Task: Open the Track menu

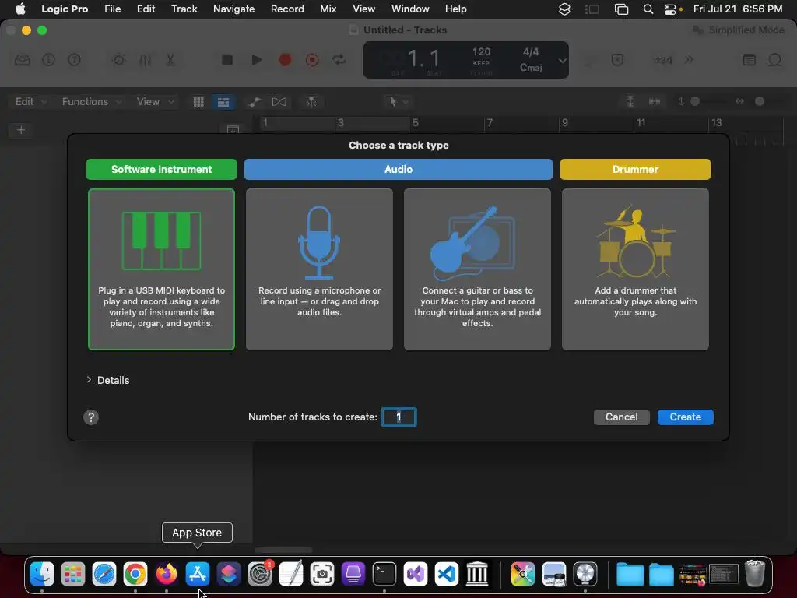Action: (184, 9)
